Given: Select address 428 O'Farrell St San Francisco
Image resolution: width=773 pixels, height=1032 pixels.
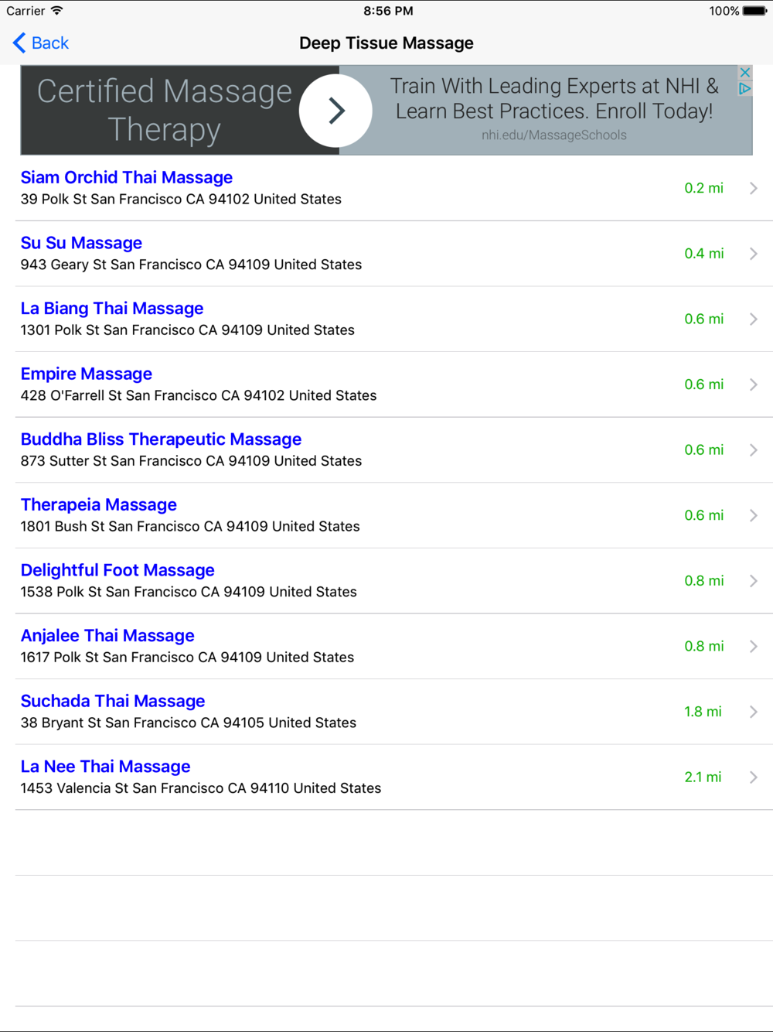Looking at the screenshot, I should click(199, 395).
